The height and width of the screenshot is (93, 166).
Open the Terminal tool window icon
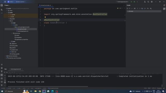pos(2,78)
